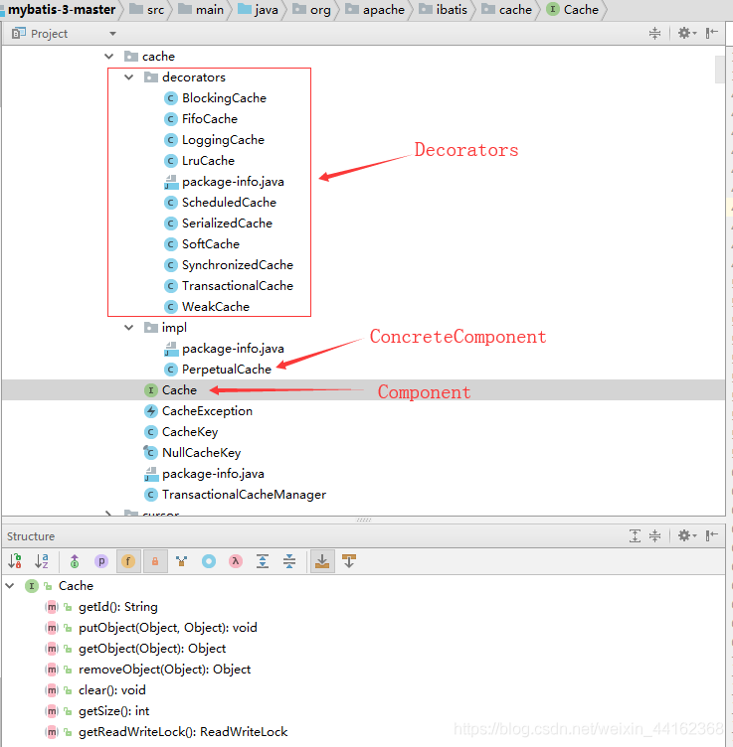The height and width of the screenshot is (747, 733).
Task: Toggle show inherited members icon
Action: point(75,561)
